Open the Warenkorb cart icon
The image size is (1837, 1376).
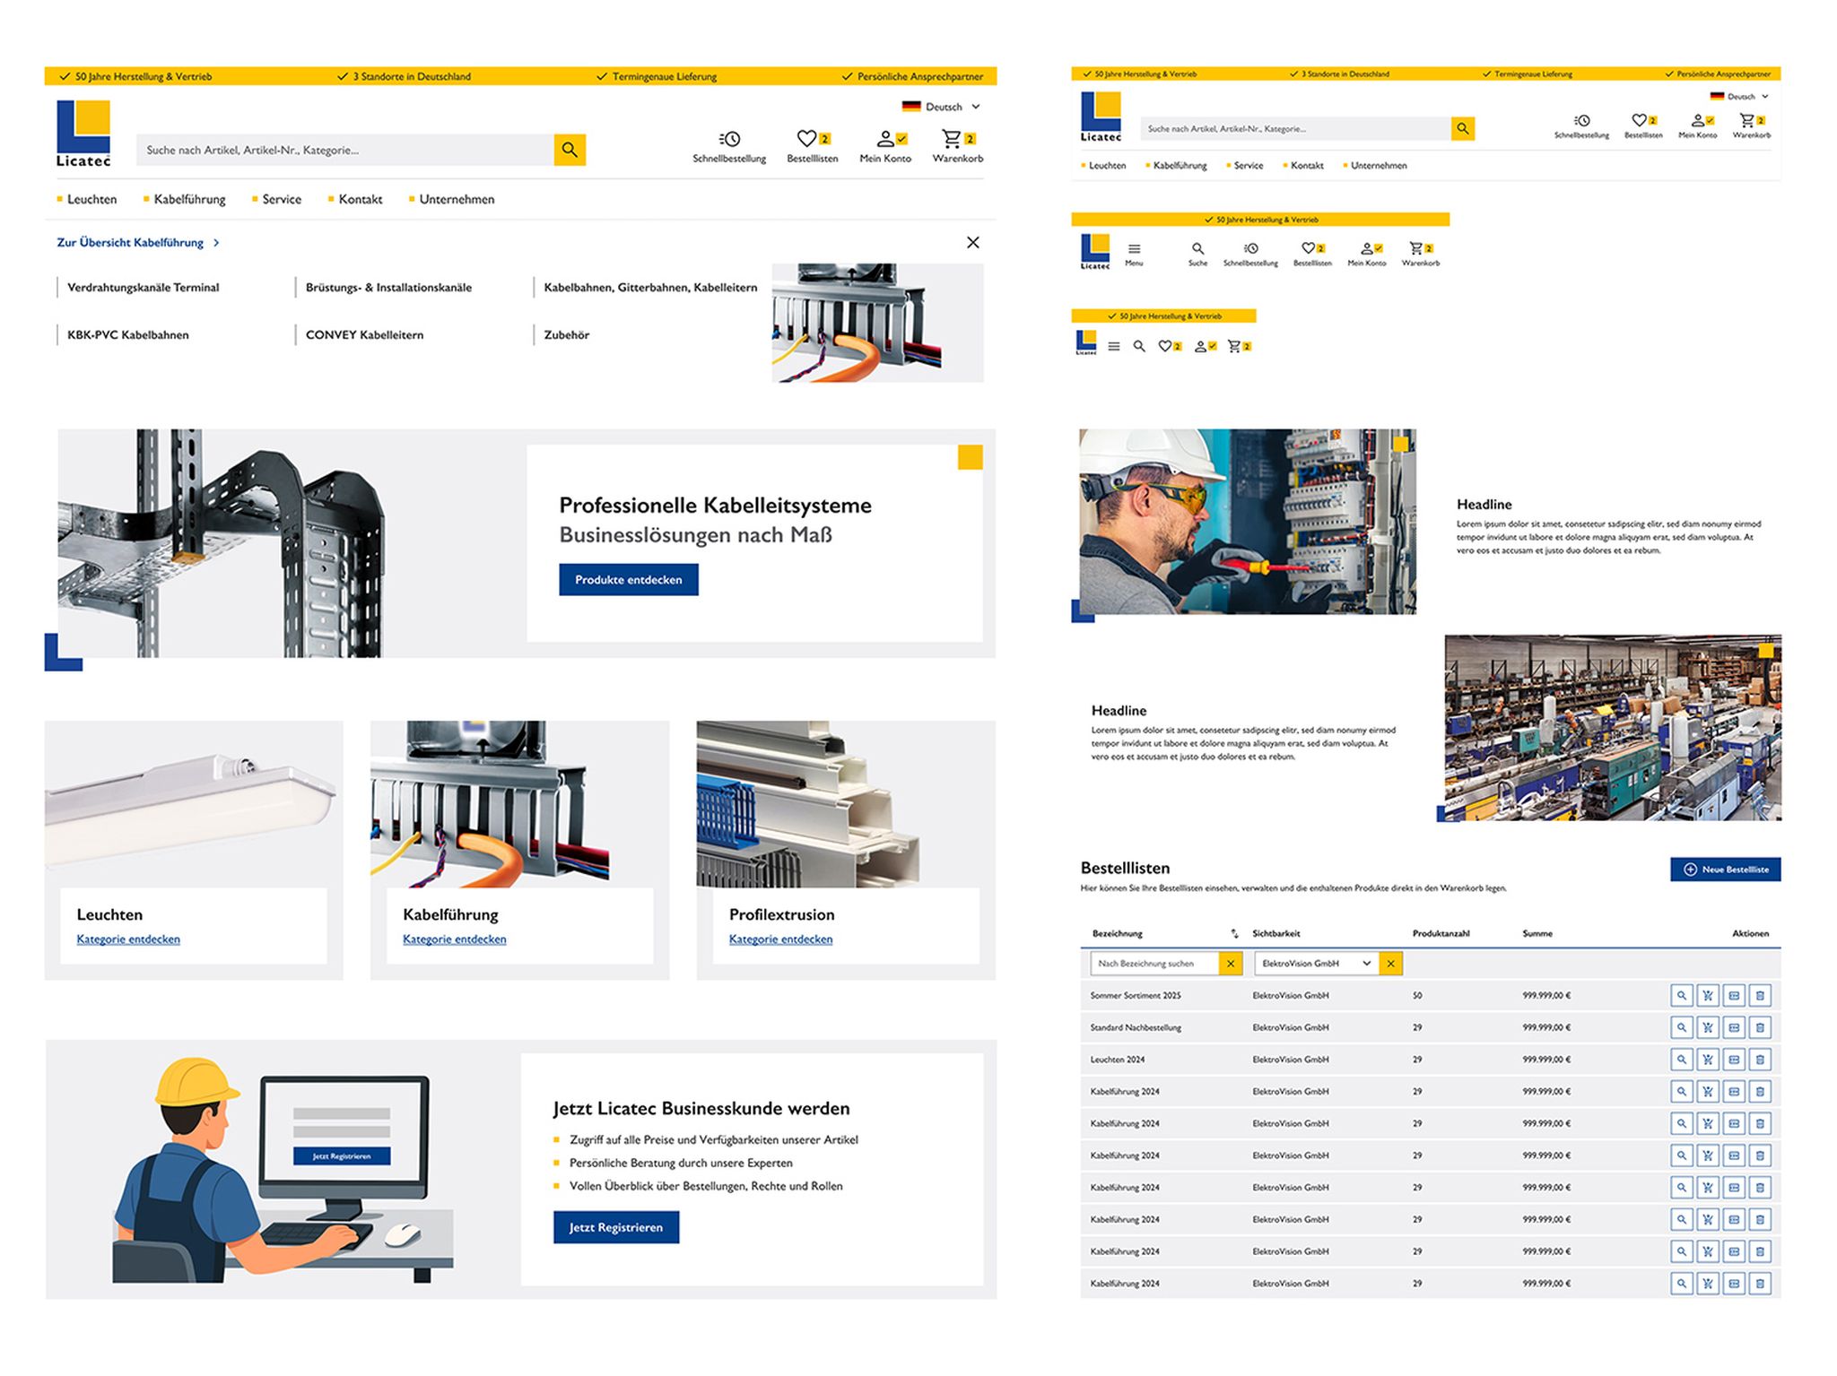coord(956,140)
